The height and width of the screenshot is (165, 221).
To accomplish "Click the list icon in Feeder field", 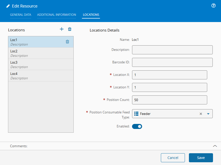I will tap(136, 114).
